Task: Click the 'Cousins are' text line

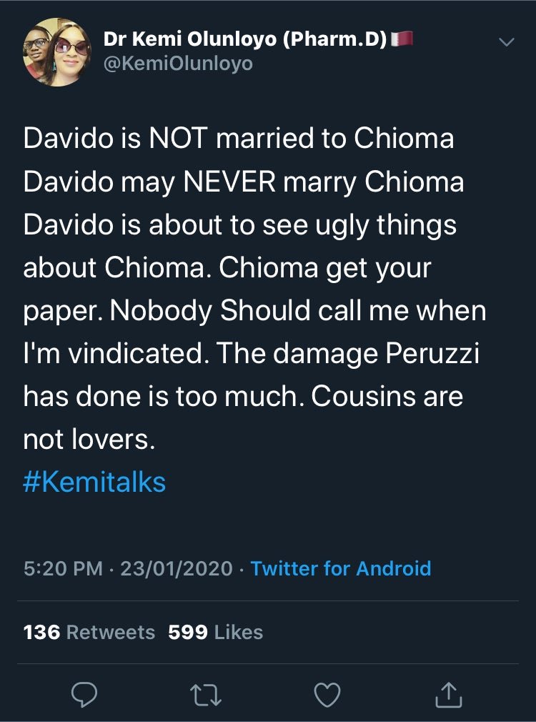Action: point(243,396)
